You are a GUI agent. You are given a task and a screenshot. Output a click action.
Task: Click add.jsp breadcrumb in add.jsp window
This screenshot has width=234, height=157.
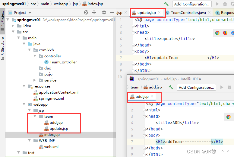point(153,87)
